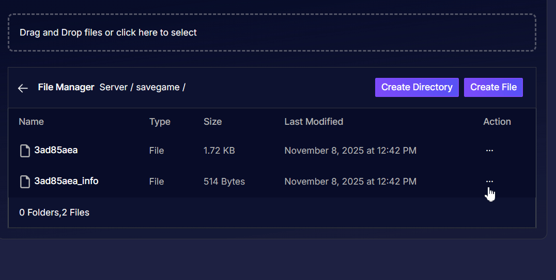This screenshot has height=280, width=556.
Task: Select the savegame breadcrumb segment
Action: (x=158, y=87)
